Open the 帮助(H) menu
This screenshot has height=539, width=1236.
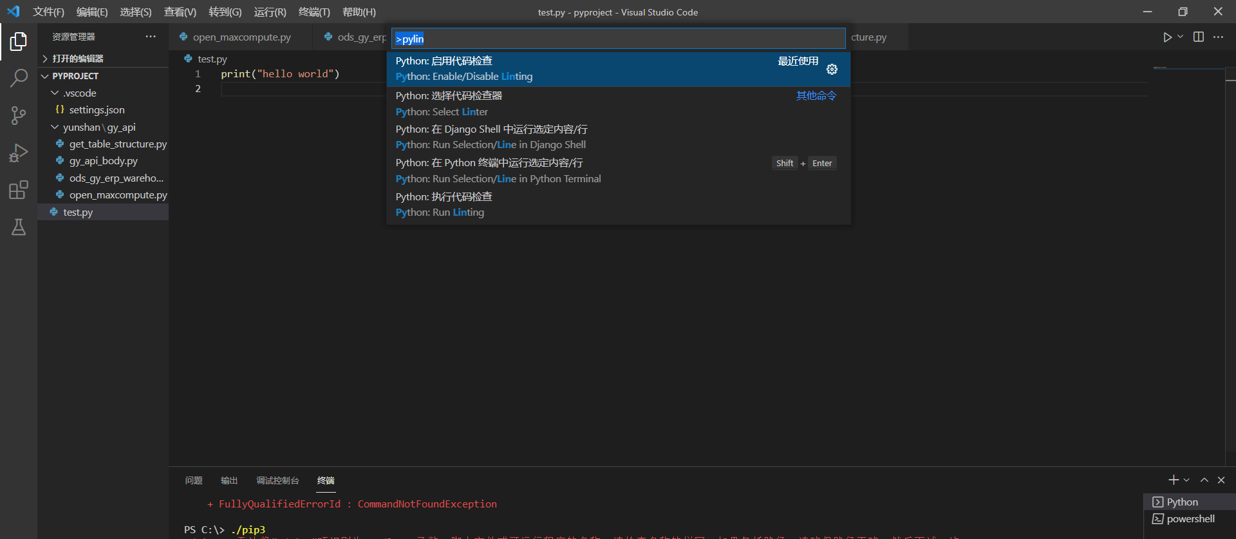[359, 12]
